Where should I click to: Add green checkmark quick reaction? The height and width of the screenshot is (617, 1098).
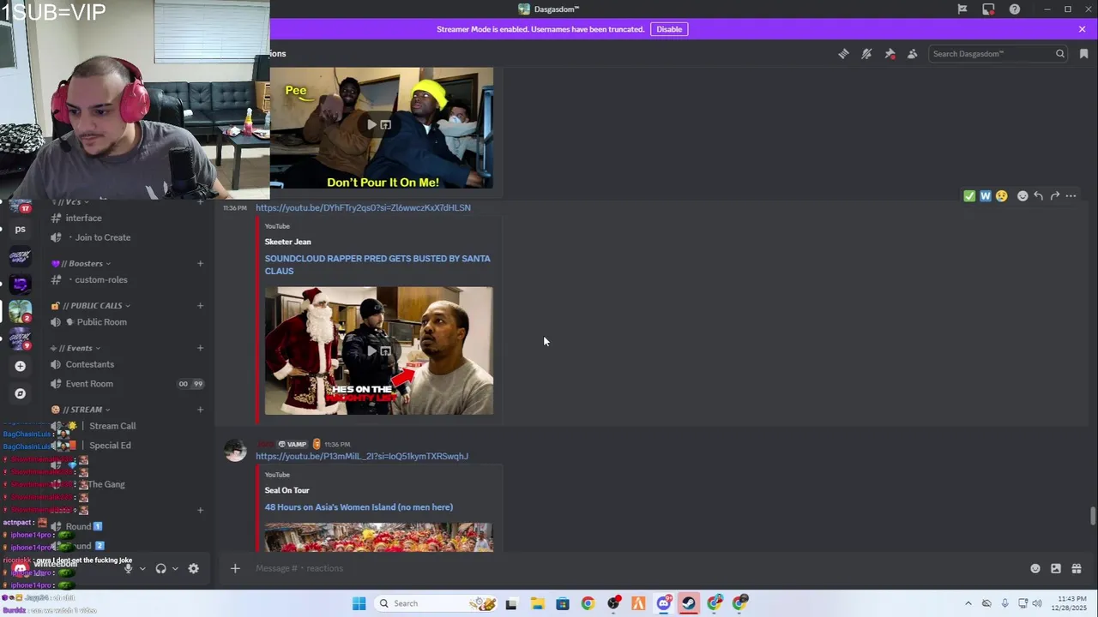click(x=969, y=196)
